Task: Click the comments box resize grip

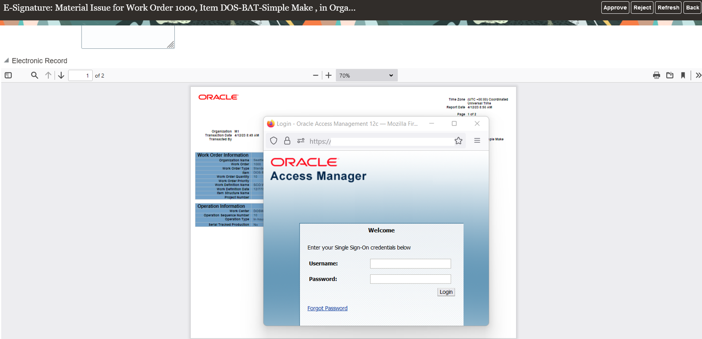Action: (171, 45)
